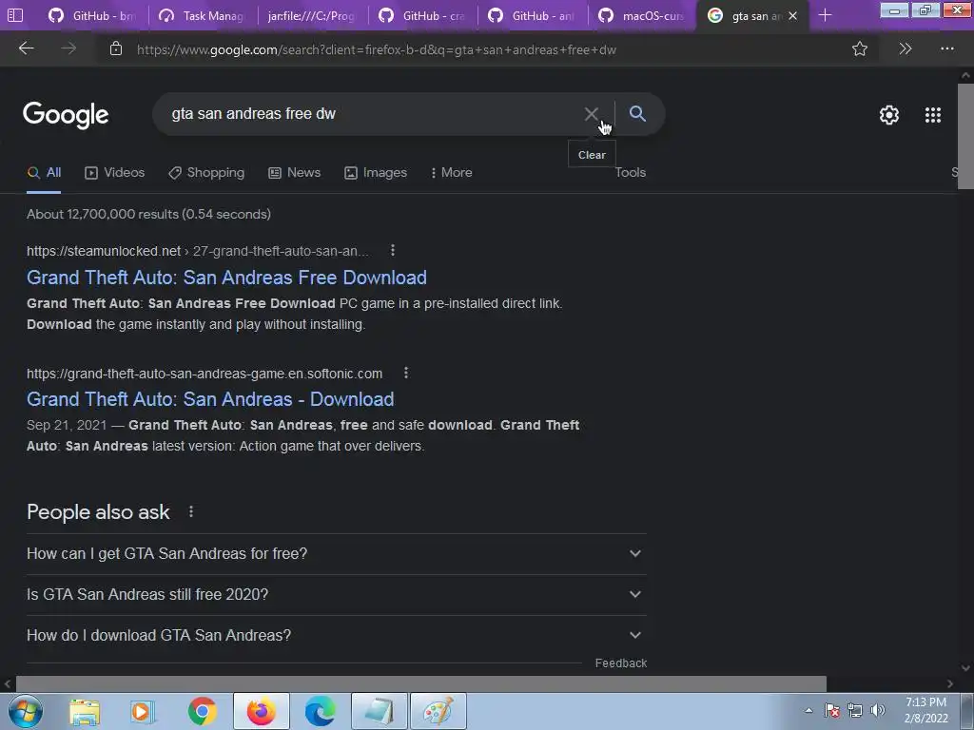Open Grand Theft Auto: San Andreas Free Download link
974x730 pixels.
coord(226,278)
